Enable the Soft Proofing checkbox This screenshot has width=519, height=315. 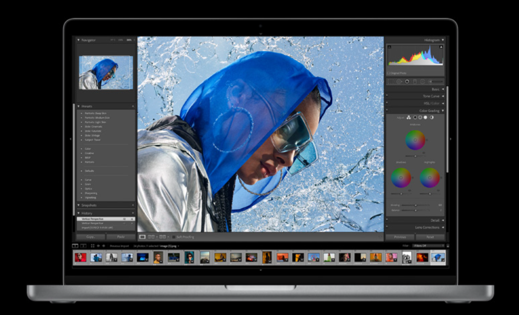tap(174, 236)
